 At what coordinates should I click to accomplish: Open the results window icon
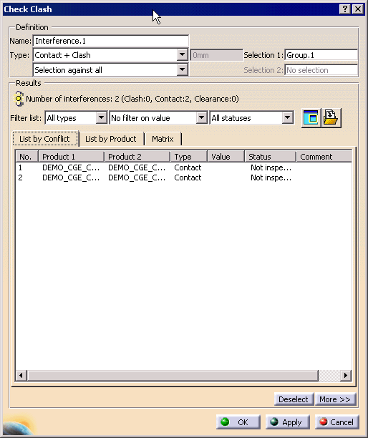pos(311,118)
